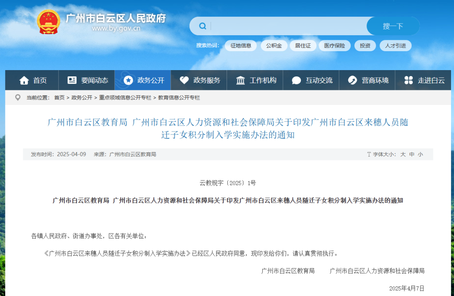Image resolution: width=454 pixels, height=296 pixels.
Task: Click the home icon beside 首页
Action: (24, 80)
